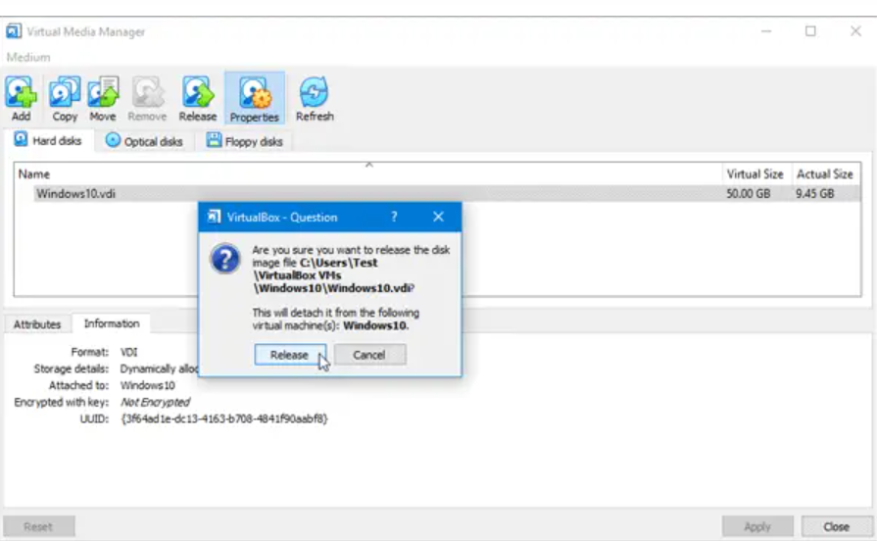
Task: Click the Reset button
Action: pos(38,526)
